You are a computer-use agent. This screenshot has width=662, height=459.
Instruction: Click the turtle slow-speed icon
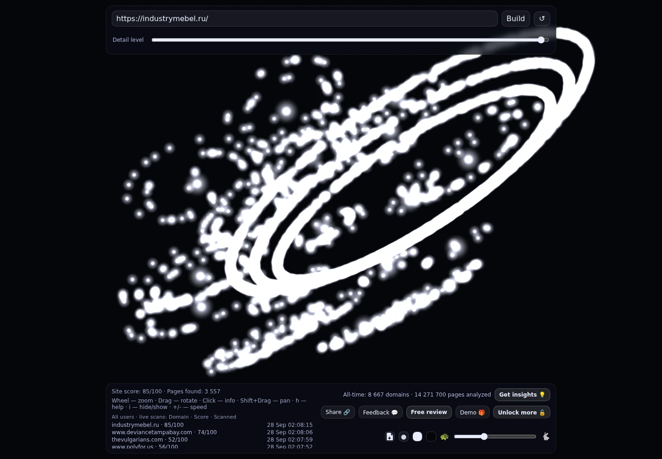point(444,437)
